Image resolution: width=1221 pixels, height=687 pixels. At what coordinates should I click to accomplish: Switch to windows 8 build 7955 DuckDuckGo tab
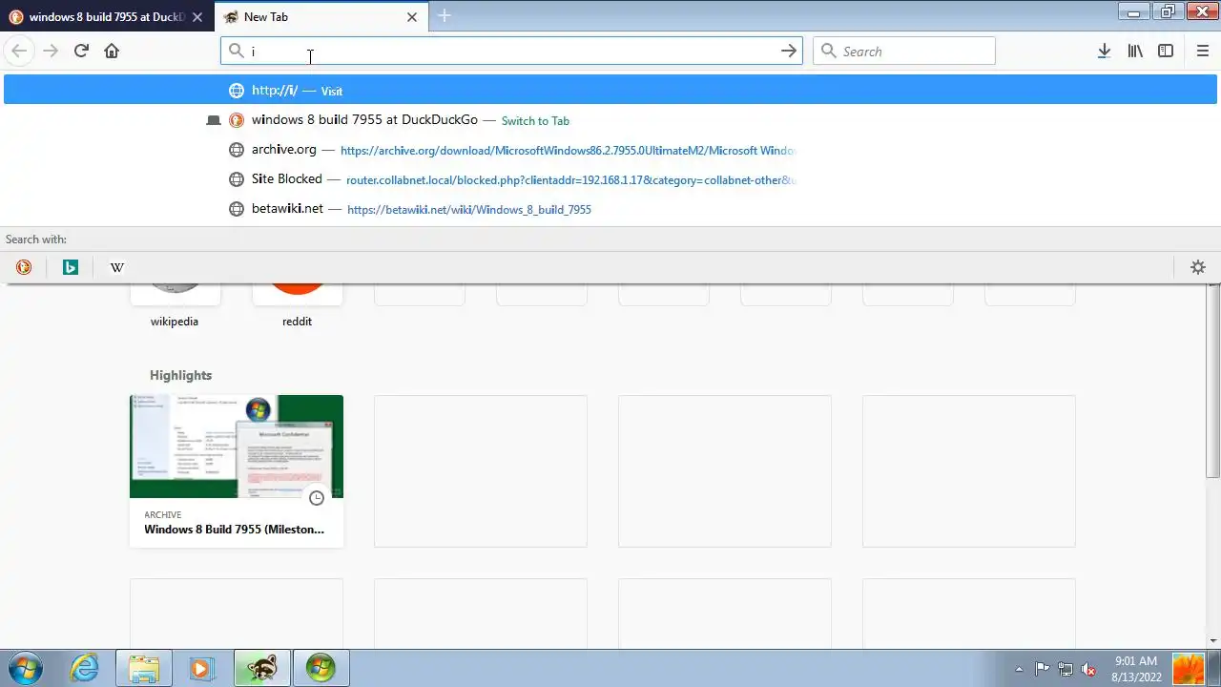107,17
